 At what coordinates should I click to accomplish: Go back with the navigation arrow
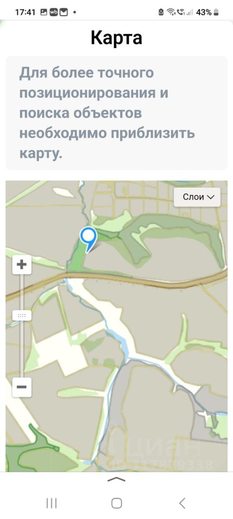(182, 503)
